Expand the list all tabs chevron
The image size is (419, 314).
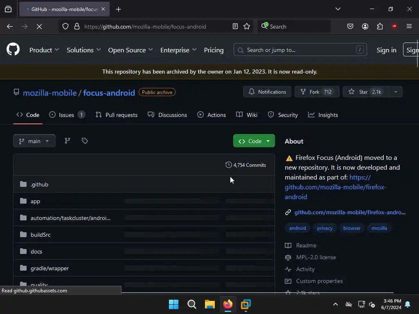click(x=338, y=9)
